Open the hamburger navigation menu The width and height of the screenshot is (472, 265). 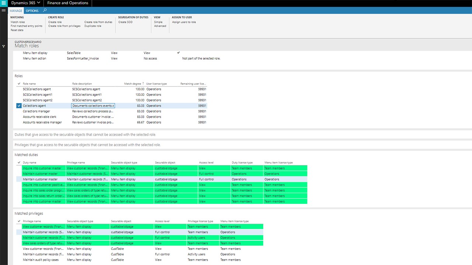click(4, 10)
